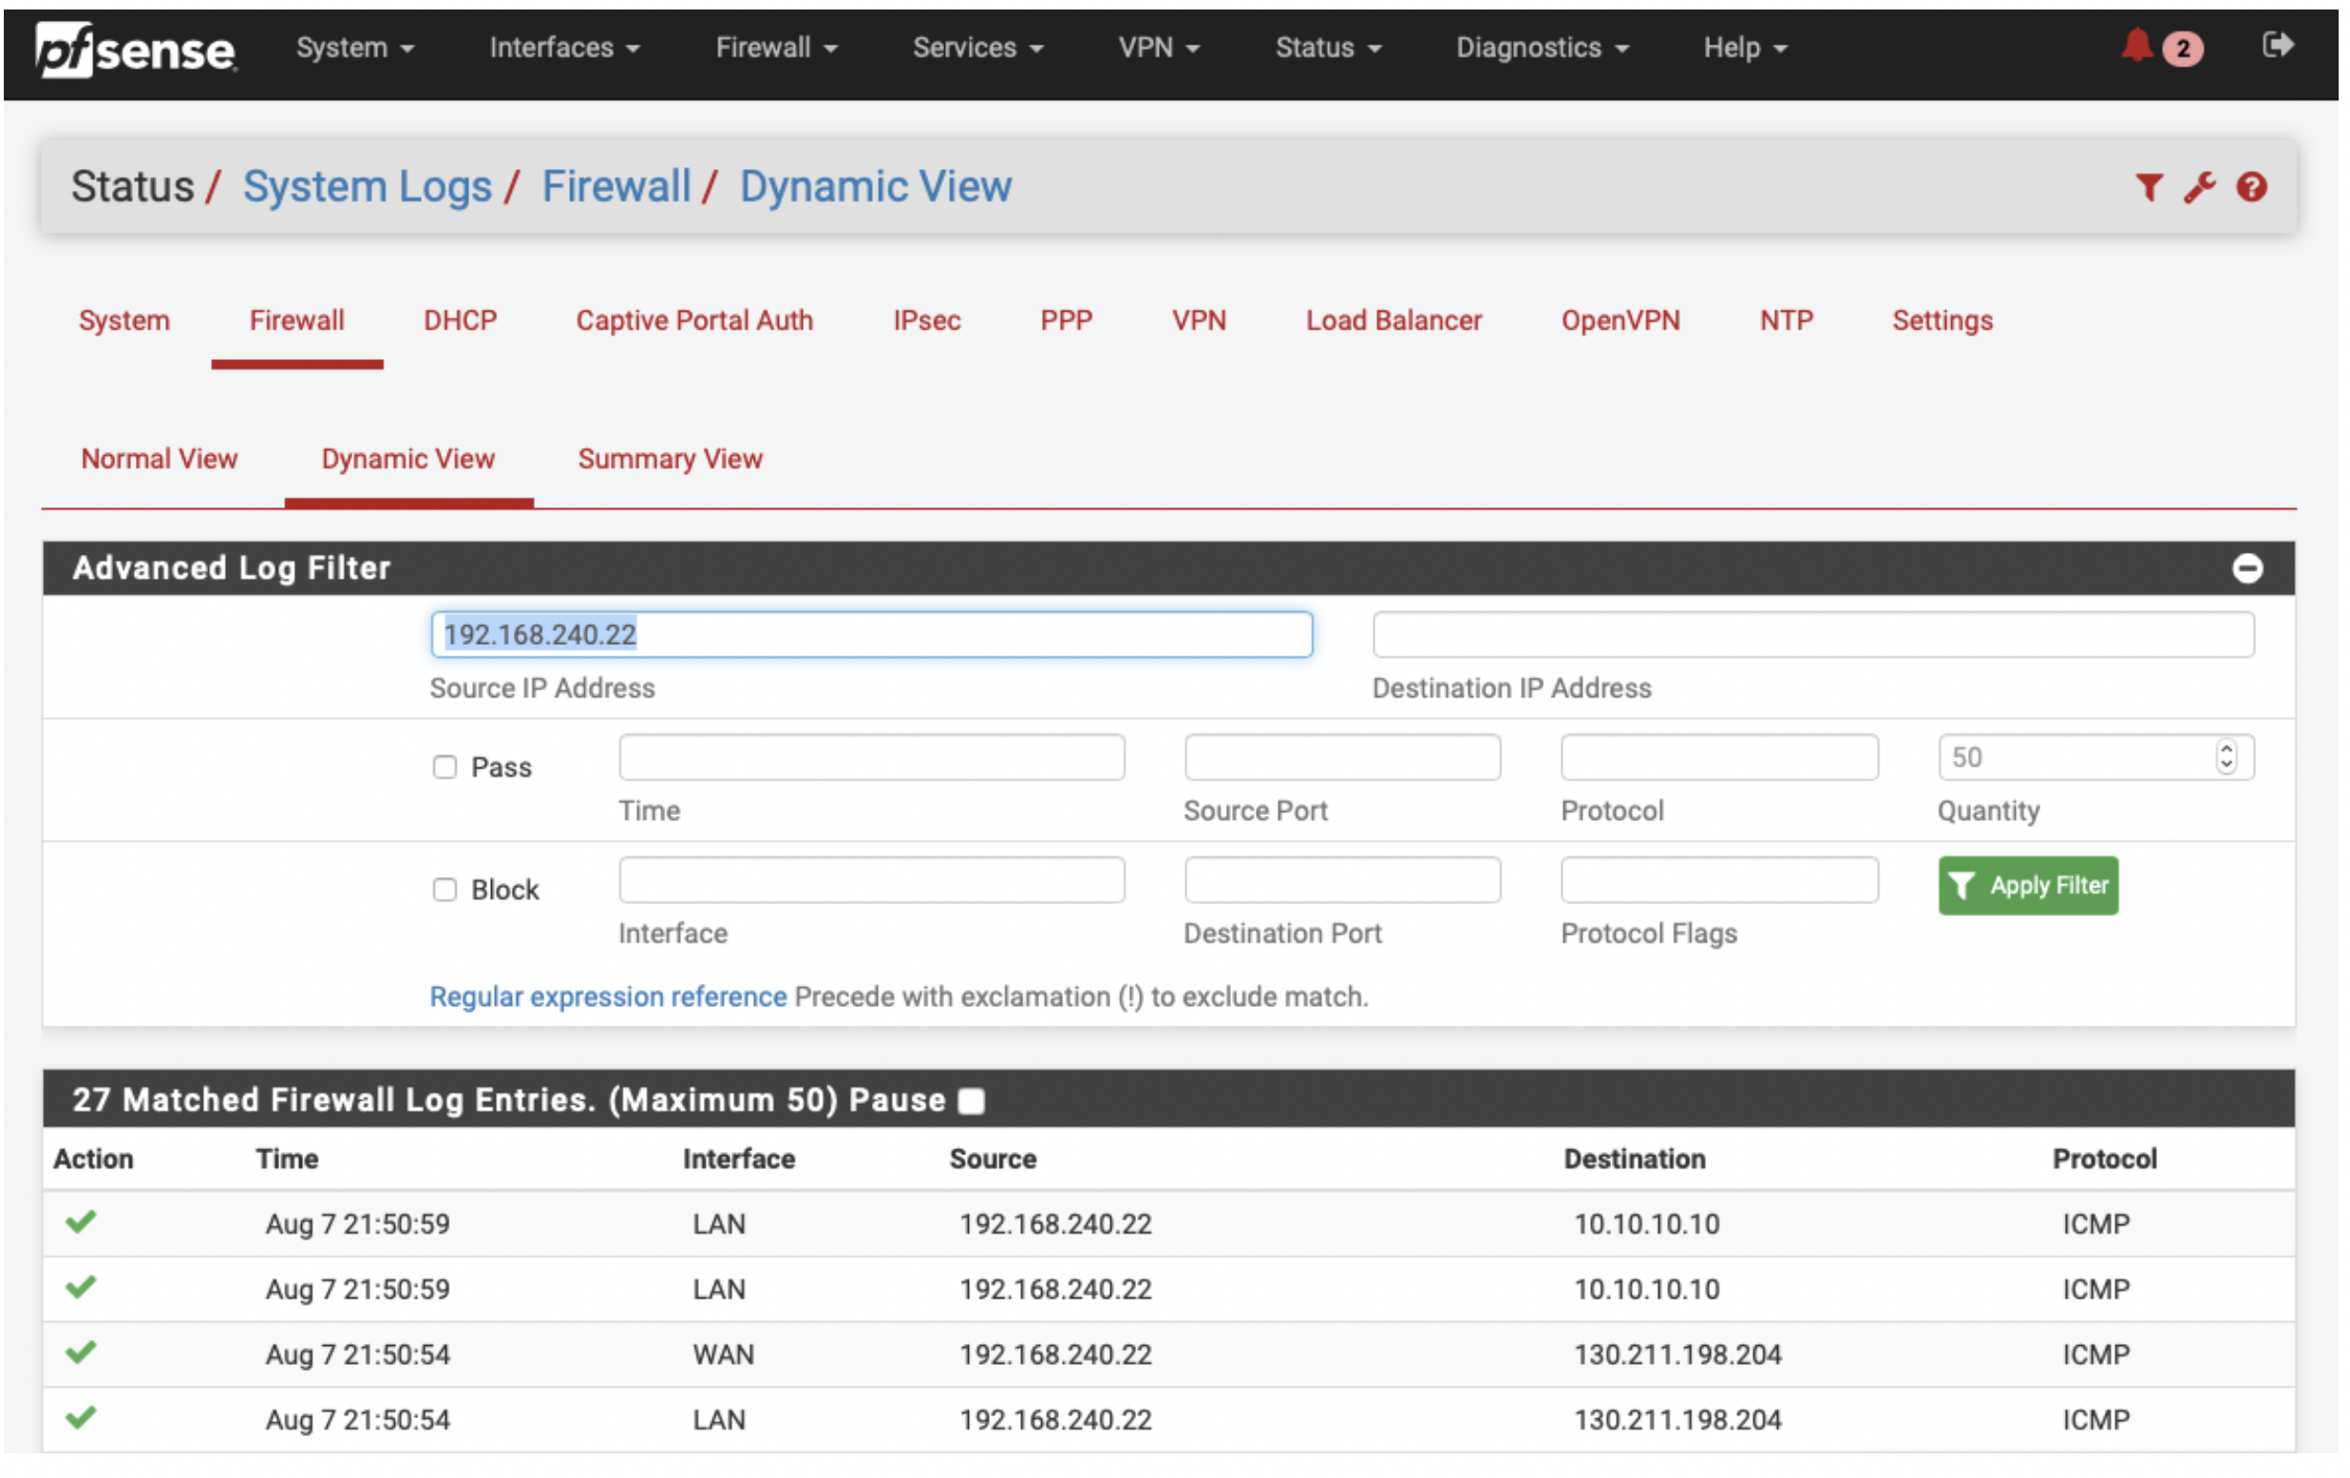Collapse Advanced Log Filter with minus icon
The height and width of the screenshot is (1478, 2350).
(x=2246, y=568)
